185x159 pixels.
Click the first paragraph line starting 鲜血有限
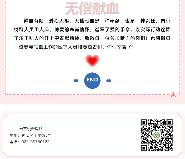97,21
